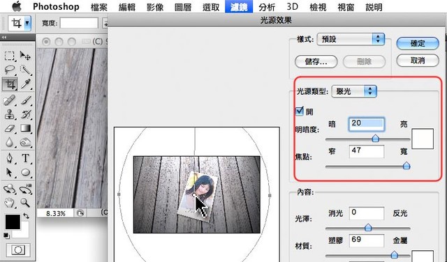Viewport: 447px width, 262px height.
Task: Select the Gradient tool
Action: coord(25,129)
